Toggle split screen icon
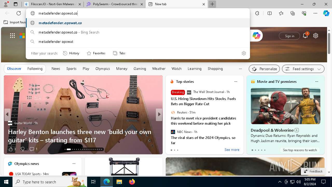 point(269,13)
